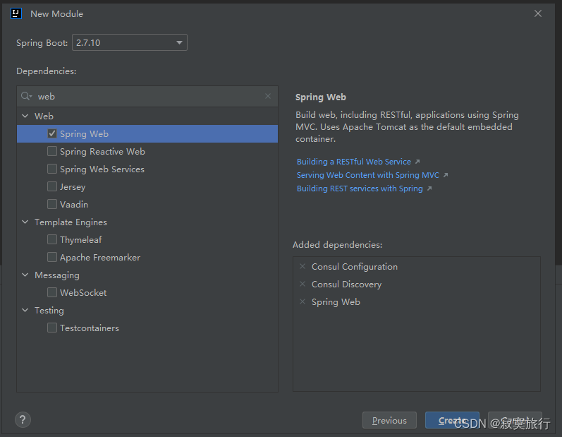Select the Apache Freemarker label

pyautogui.click(x=100, y=257)
